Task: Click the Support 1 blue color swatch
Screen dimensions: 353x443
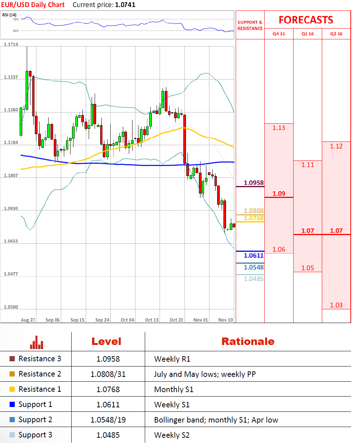Action: point(12,404)
